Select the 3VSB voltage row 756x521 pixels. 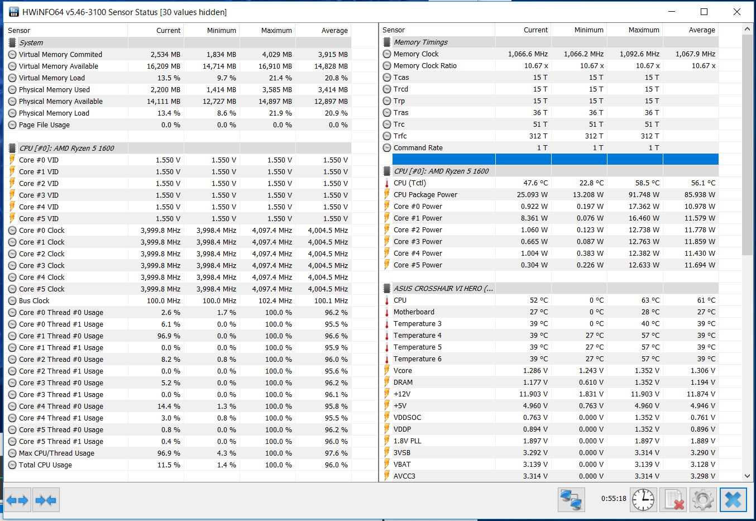(549, 452)
